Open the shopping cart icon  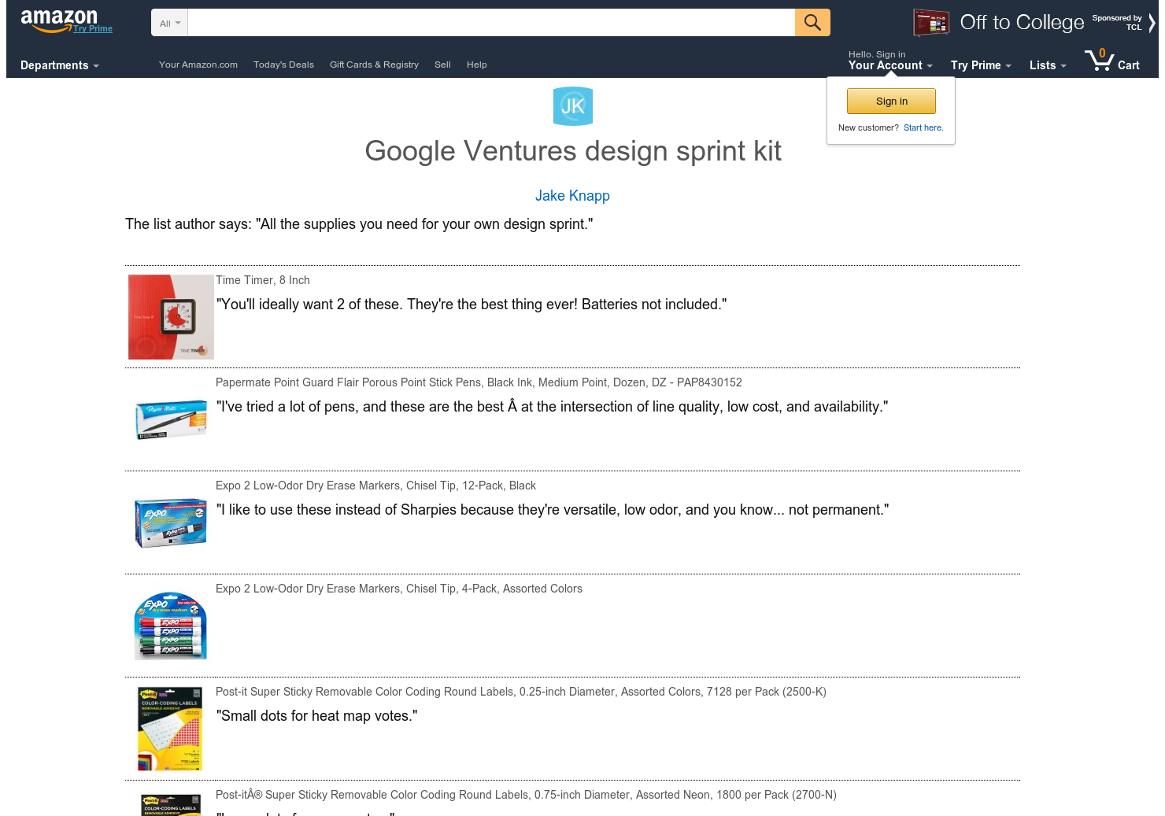click(x=1099, y=60)
